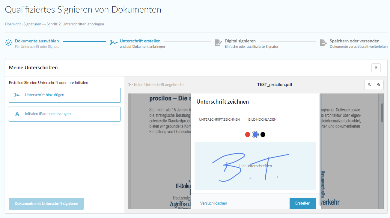Click Initialen (Paraphe) erzeugen button

pos(65,114)
